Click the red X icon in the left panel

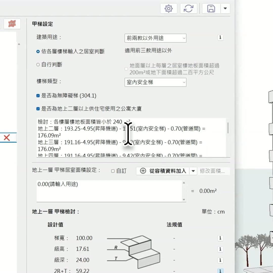coord(7,138)
